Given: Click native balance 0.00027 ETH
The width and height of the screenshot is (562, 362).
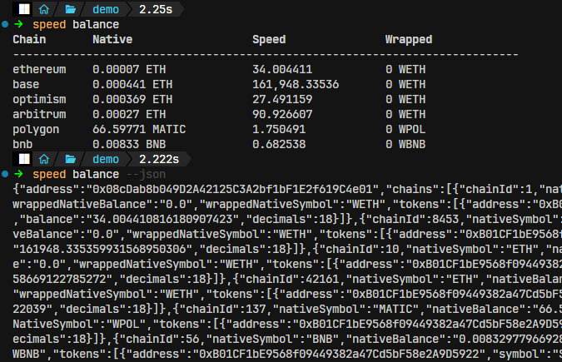Looking at the screenshot, I should coord(129,114).
